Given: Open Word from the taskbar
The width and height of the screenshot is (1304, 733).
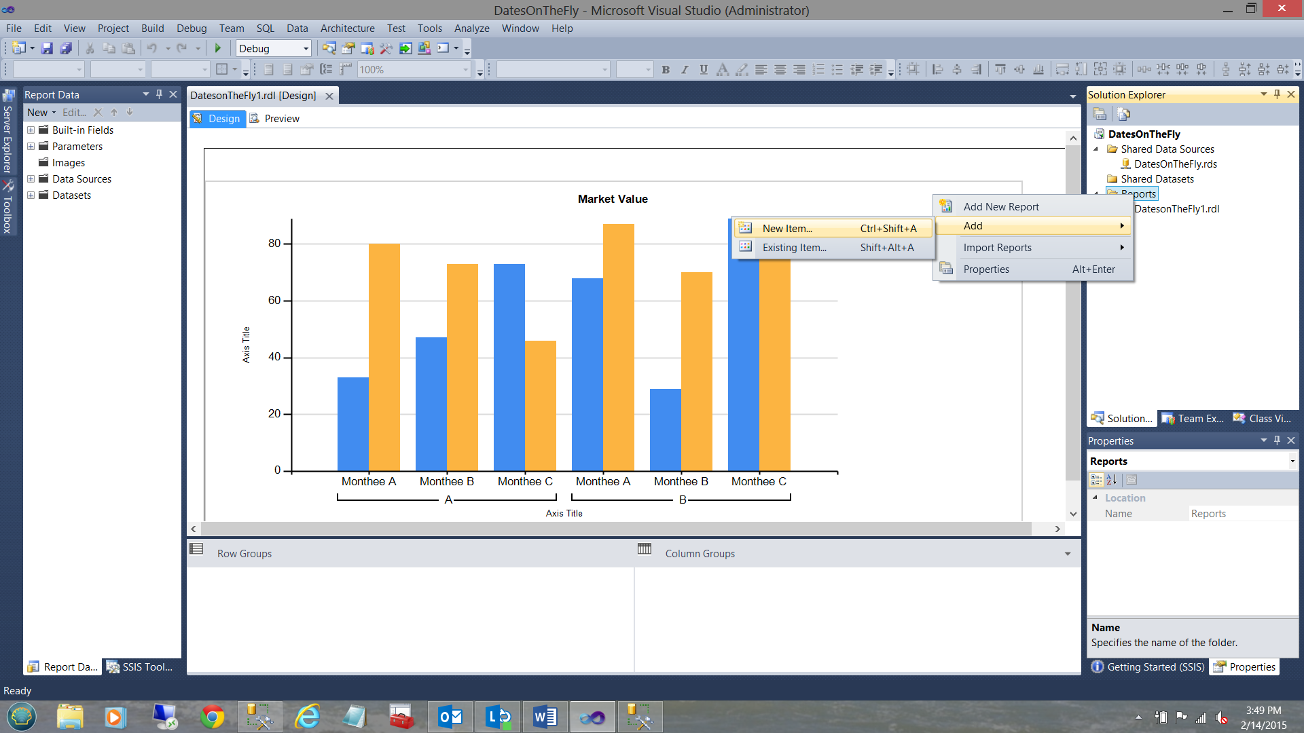Looking at the screenshot, I should (x=545, y=717).
